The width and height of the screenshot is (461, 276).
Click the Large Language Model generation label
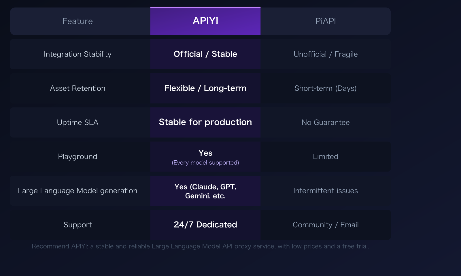(x=78, y=191)
